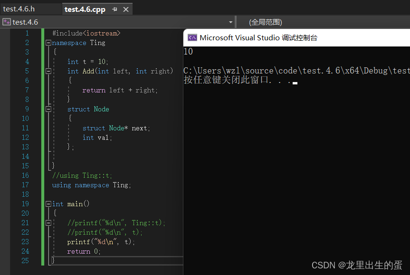Click the uncommented printf line
Screen dimensions: 410x275
[101, 242]
